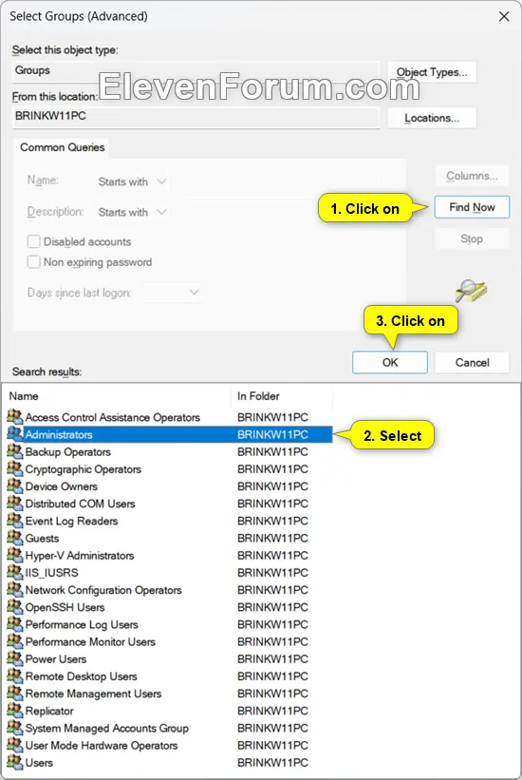Close the Select Groups dialog
This screenshot has width=522, height=780.
[504, 16]
